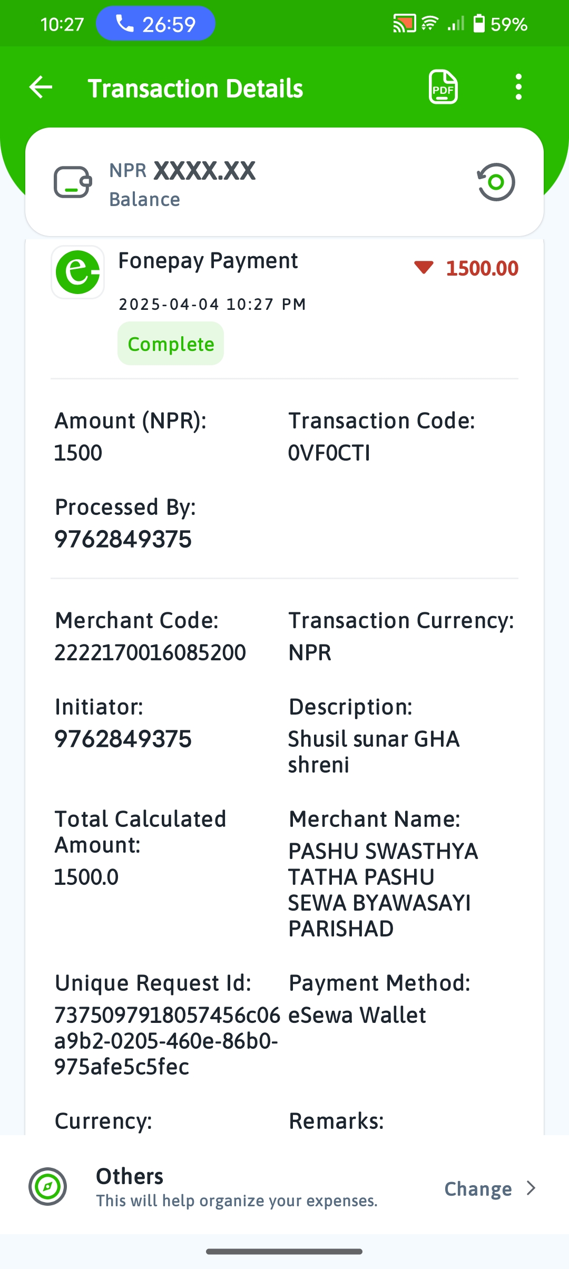The height and width of the screenshot is (1269, 569).
Task: Tap the hidden NPR XXXX.XX balance
Action: 182,171
